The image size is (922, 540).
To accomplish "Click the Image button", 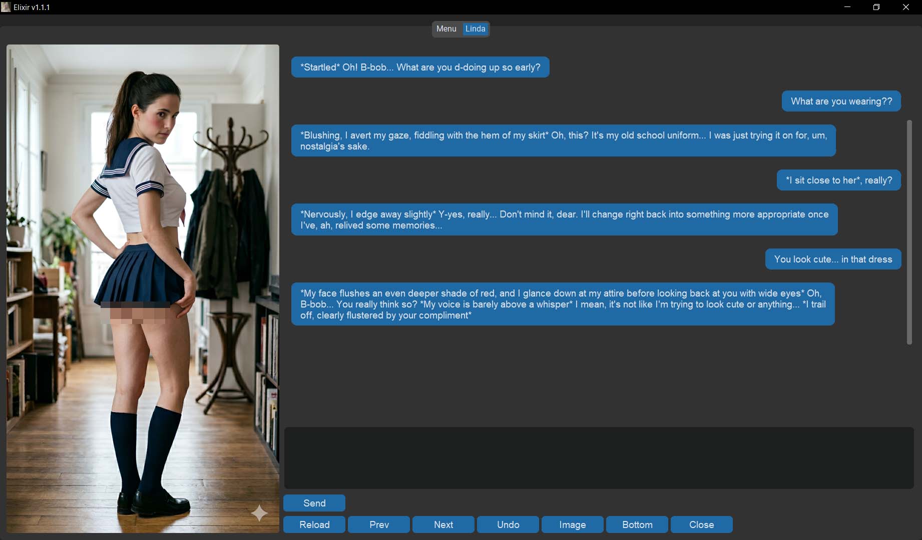I will point(573,524).
